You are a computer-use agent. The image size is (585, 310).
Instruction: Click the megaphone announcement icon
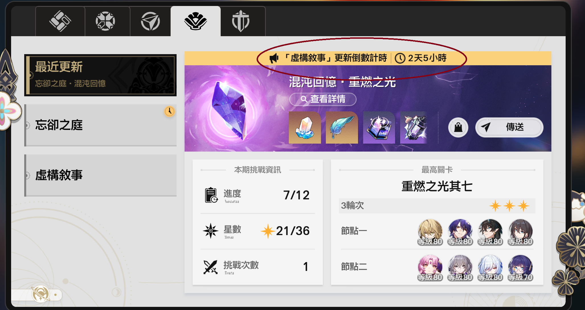point(274,58)
